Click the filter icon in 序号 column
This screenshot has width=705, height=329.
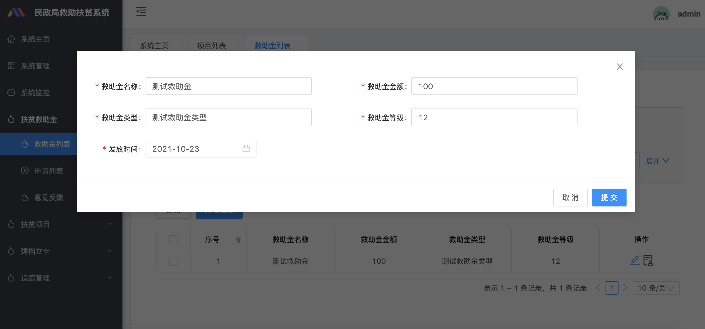(238, 240)
